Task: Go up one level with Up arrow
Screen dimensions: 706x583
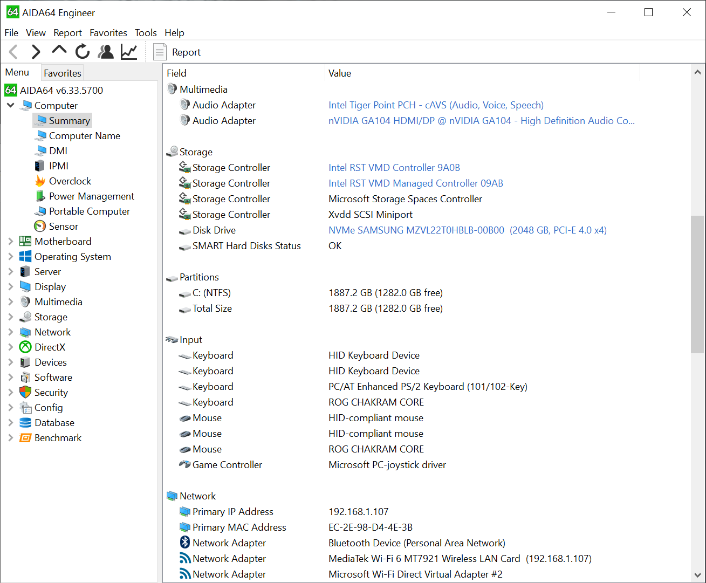Action: (x=59, y=51)
